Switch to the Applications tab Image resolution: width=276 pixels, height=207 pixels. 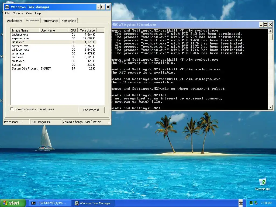(x=15, y=21)
